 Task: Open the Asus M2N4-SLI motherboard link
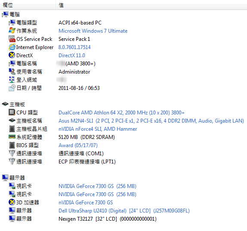click(x=151, y=121)
